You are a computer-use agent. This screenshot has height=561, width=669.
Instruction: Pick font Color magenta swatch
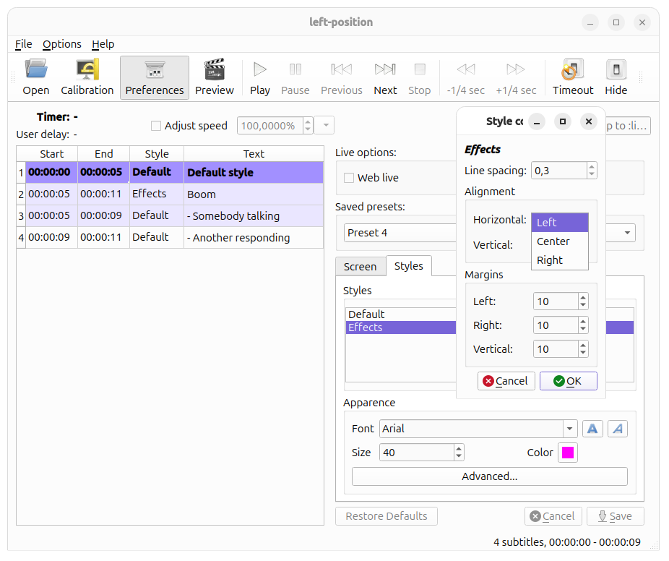[568, 453]
